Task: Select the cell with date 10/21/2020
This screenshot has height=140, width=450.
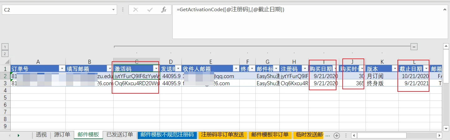Action: [414, 76]
